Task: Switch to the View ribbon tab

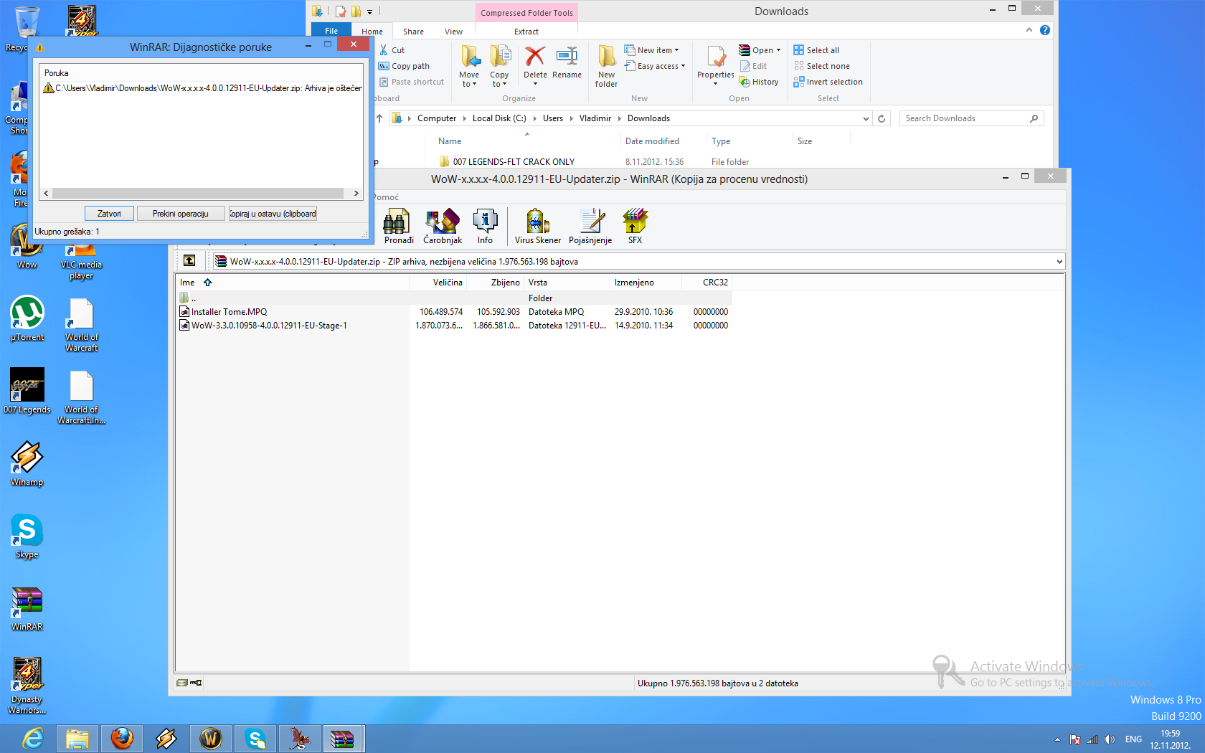Action: pos(453,32)
